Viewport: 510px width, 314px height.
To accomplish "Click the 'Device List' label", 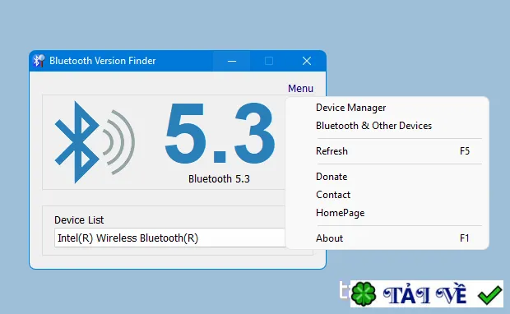I will click(x=79, y=220).
